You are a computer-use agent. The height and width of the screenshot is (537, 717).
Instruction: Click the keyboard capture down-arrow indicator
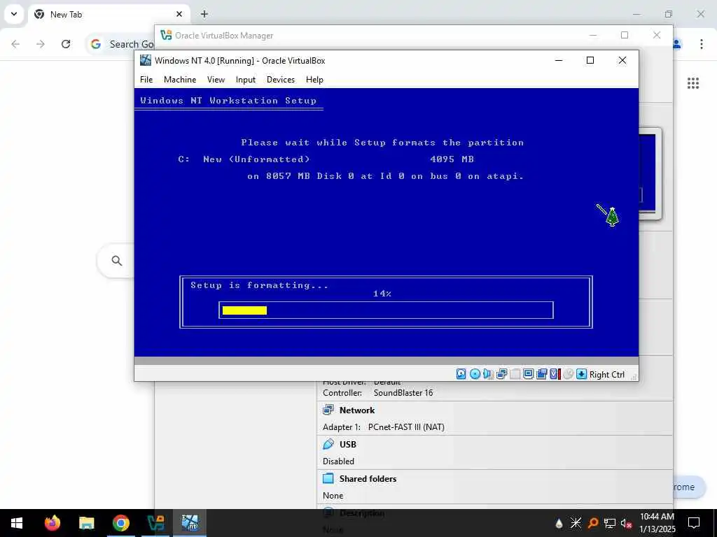pyautogui.click(x=581, y=374)
